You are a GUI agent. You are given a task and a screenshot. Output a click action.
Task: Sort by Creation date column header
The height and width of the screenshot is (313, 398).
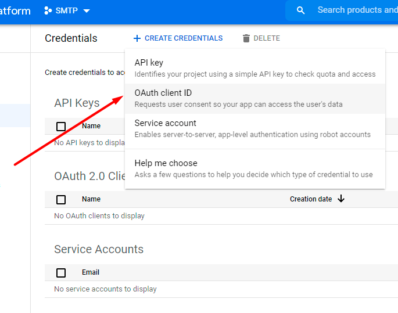click(311, 199)
